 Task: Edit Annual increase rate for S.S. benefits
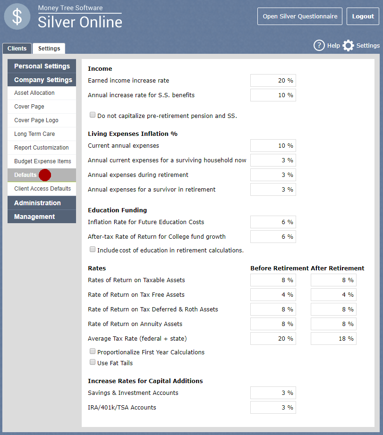(x=273, y=95)
